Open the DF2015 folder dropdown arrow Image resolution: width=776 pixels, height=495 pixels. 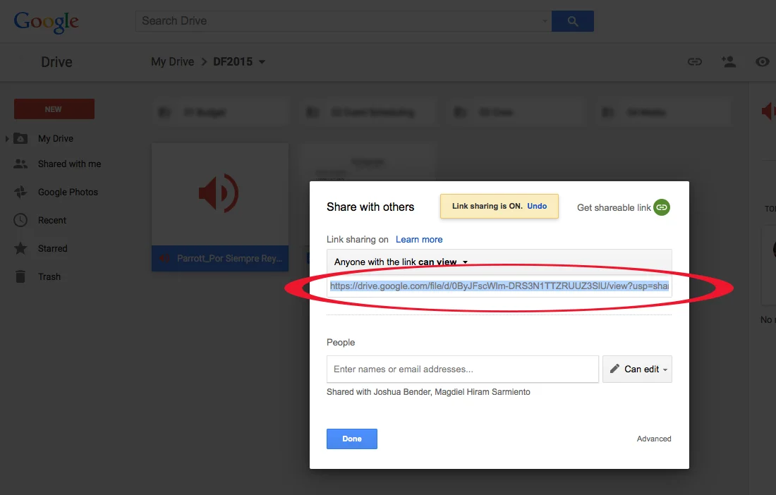[262, 62]
